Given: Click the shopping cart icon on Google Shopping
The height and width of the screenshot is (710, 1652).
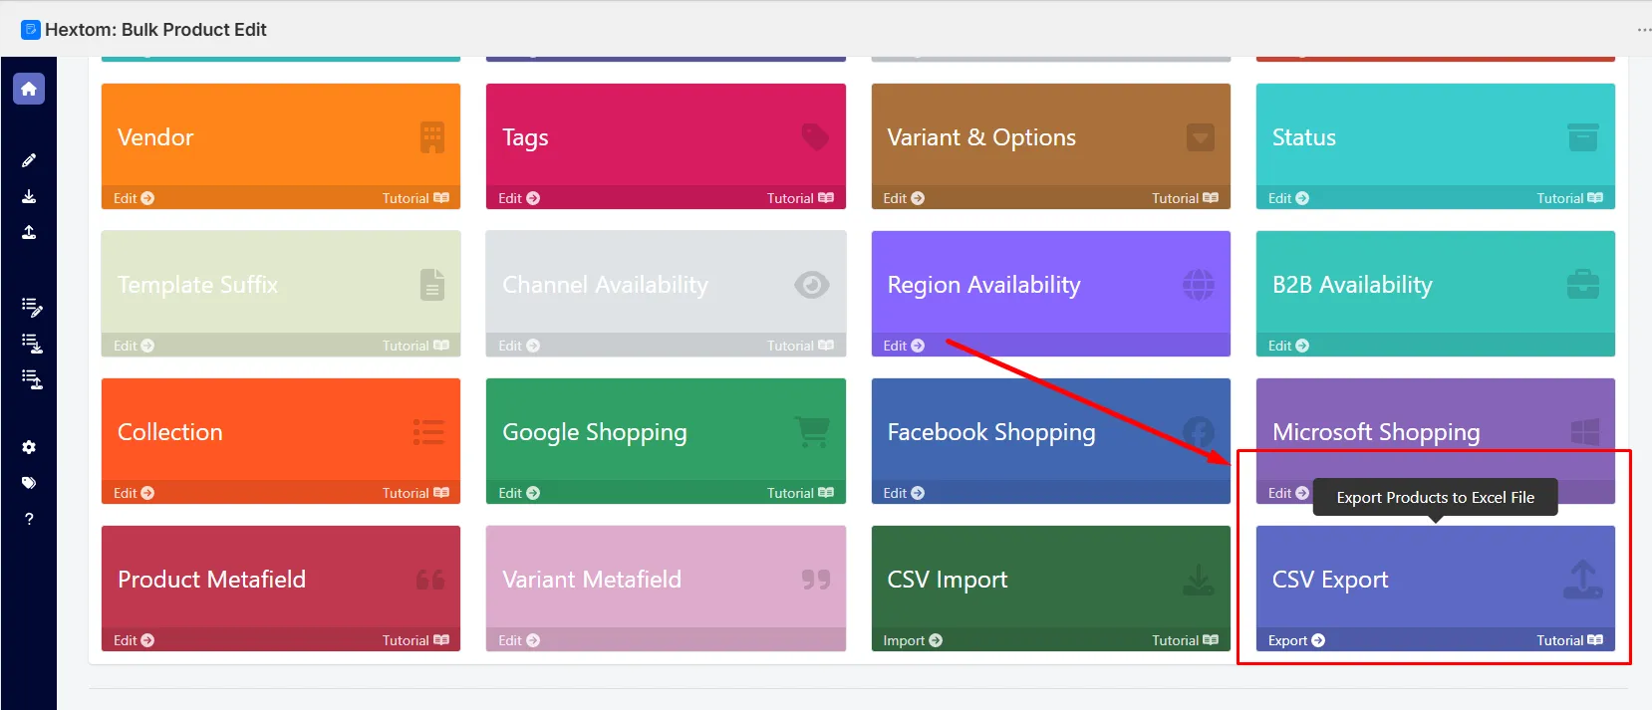Looking at the screenshot, I should pyautogui.click(x=812, y=432).
